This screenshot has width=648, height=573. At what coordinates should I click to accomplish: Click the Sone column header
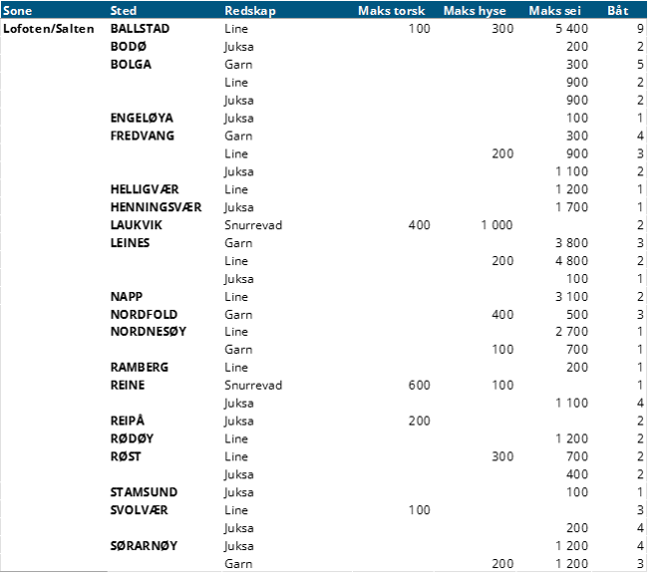(17, 10)
